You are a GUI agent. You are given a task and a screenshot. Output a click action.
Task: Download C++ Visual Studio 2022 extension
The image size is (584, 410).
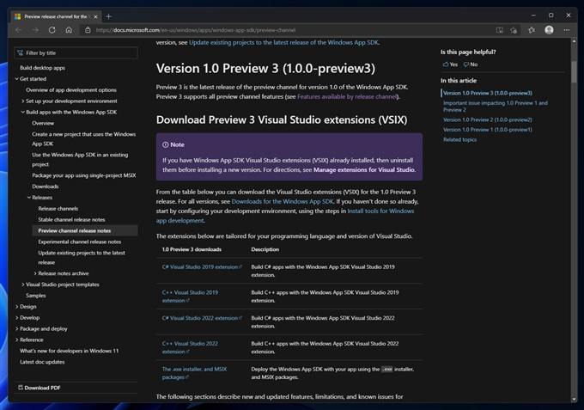[x=190, y=347]
